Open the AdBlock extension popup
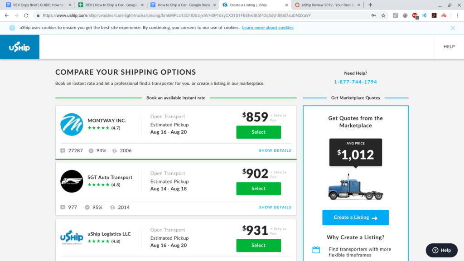 415,15
